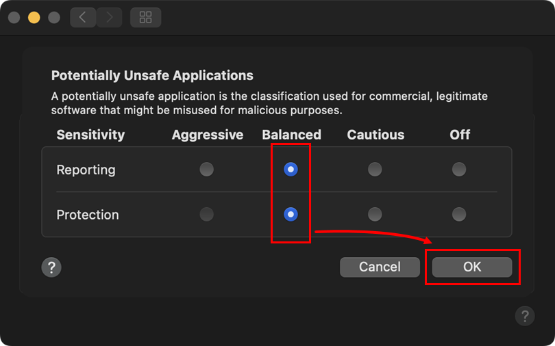This screenshot has height=346, width=555.
Task: Open help from the dialog's question mark
Action: tap(51, 267)
